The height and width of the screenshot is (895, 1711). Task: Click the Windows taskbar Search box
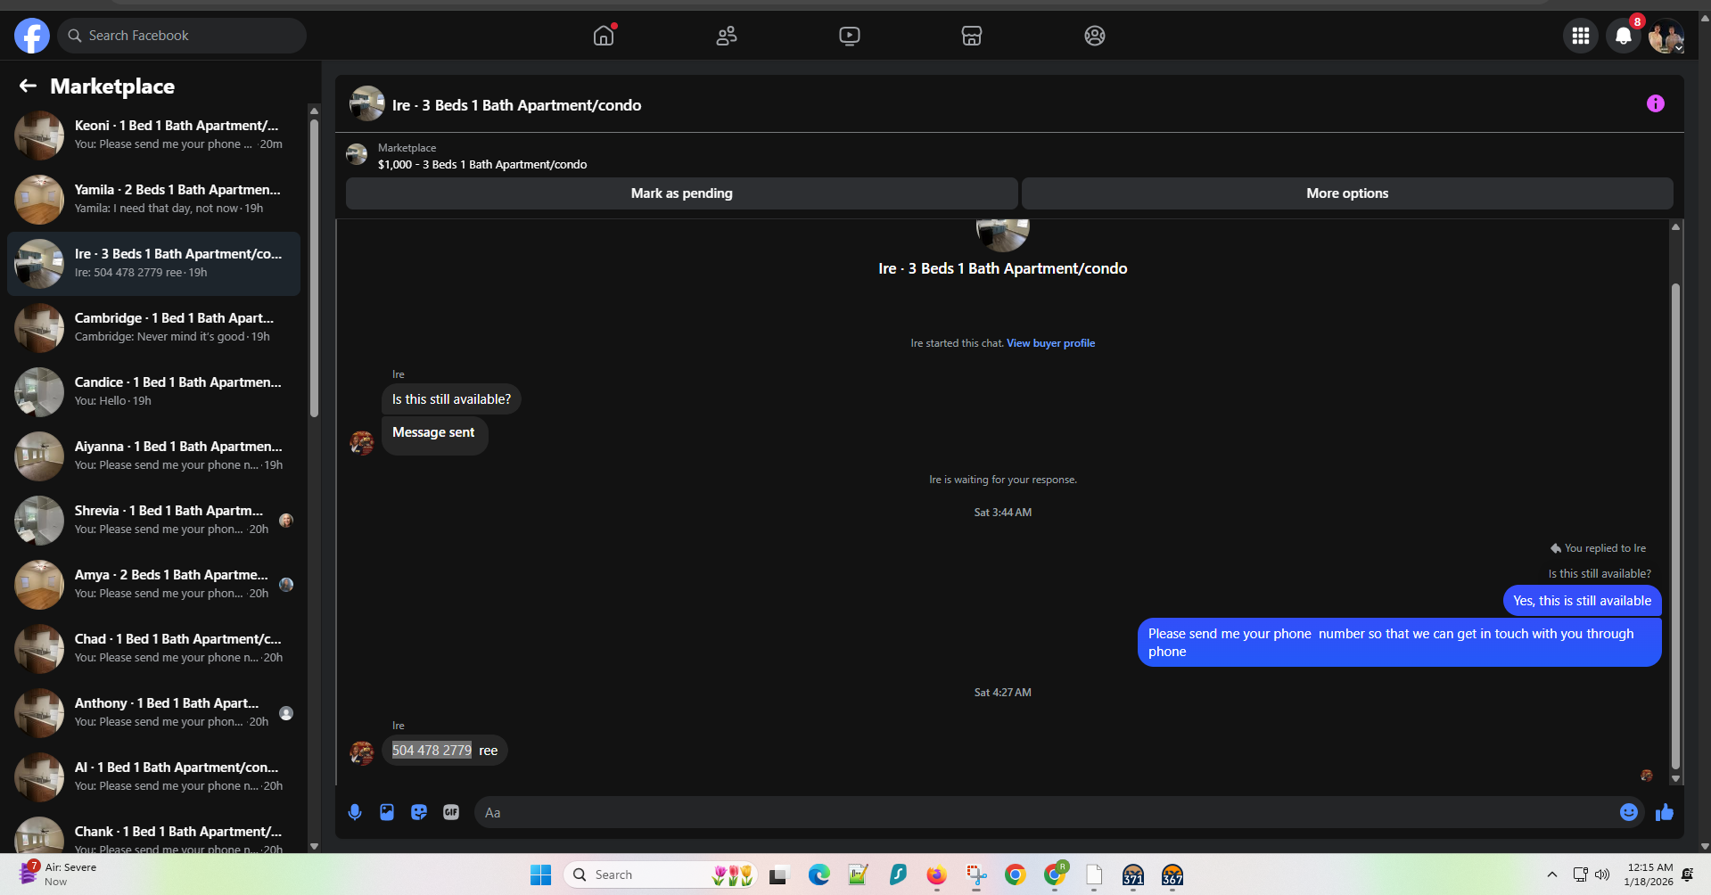pyautogui.click(x=660, y=874)
